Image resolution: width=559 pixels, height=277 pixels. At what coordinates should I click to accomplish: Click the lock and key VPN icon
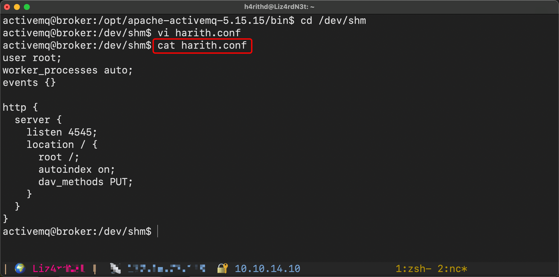tap(223, 268)
